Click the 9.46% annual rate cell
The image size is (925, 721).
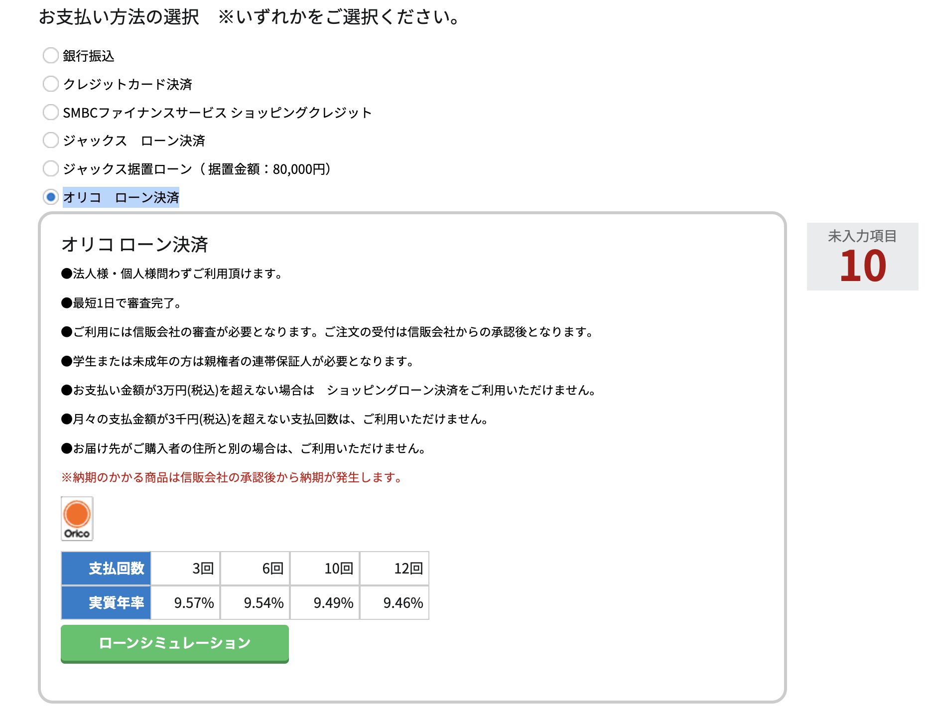pos(395,603)
